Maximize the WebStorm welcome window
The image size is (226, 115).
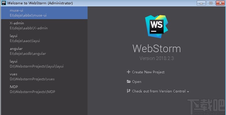pos(211,3)
